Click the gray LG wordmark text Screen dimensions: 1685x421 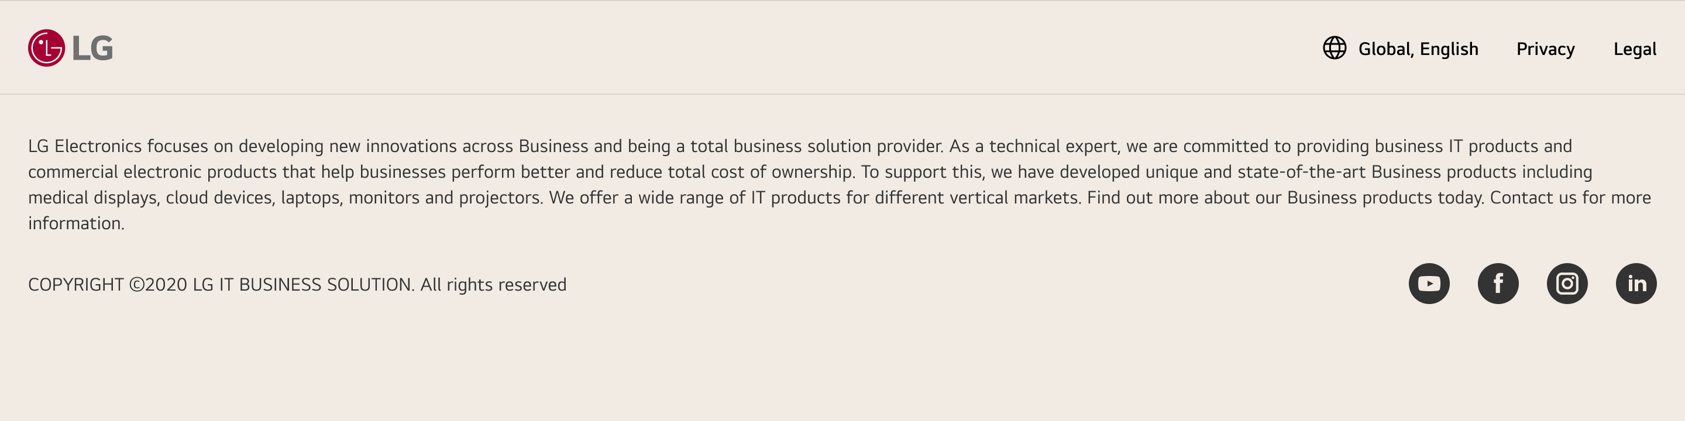click(x=92, y=49)
